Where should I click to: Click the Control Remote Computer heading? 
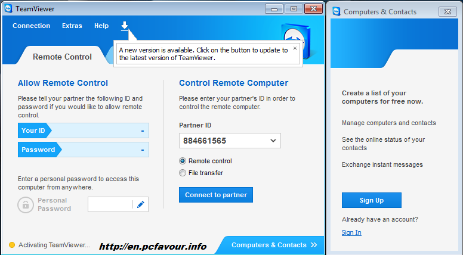(x=233, y=83)
